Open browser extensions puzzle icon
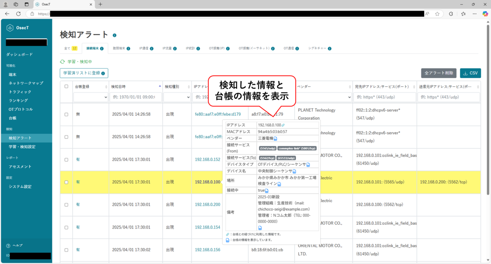Screen dimensions: 491x264 coord(451,14)
